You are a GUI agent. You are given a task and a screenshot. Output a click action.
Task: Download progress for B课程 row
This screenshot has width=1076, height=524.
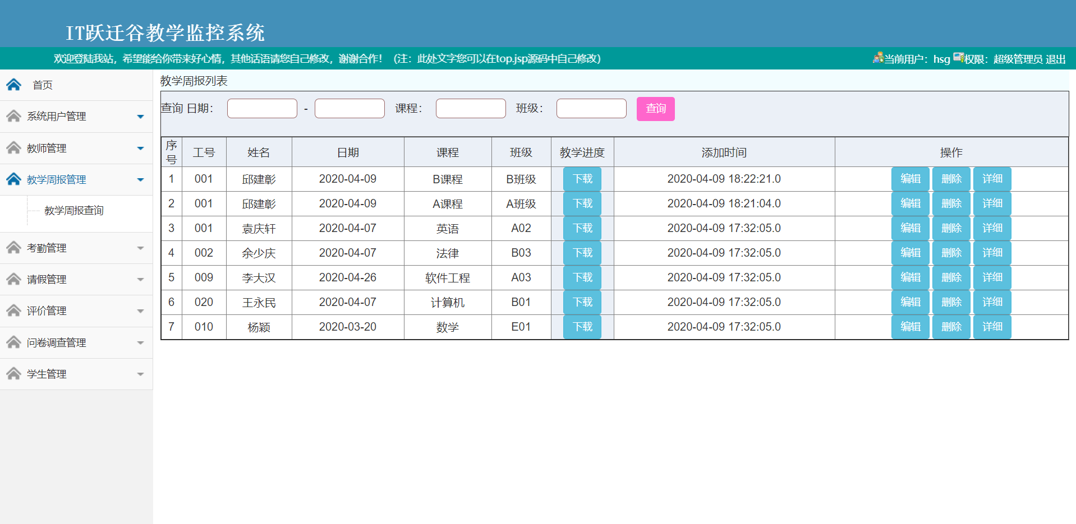point(582,179)
